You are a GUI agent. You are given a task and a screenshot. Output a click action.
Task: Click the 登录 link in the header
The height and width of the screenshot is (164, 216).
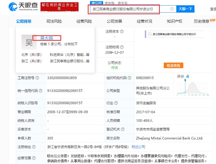pyautogui.click(x=213, y=9)
